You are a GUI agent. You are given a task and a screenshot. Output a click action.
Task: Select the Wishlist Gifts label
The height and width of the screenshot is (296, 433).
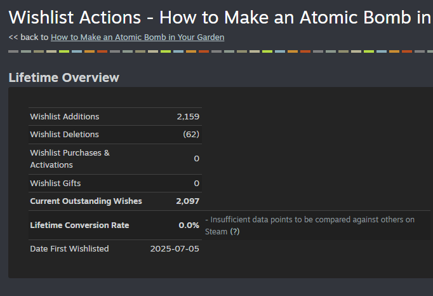tap(55, 183)
